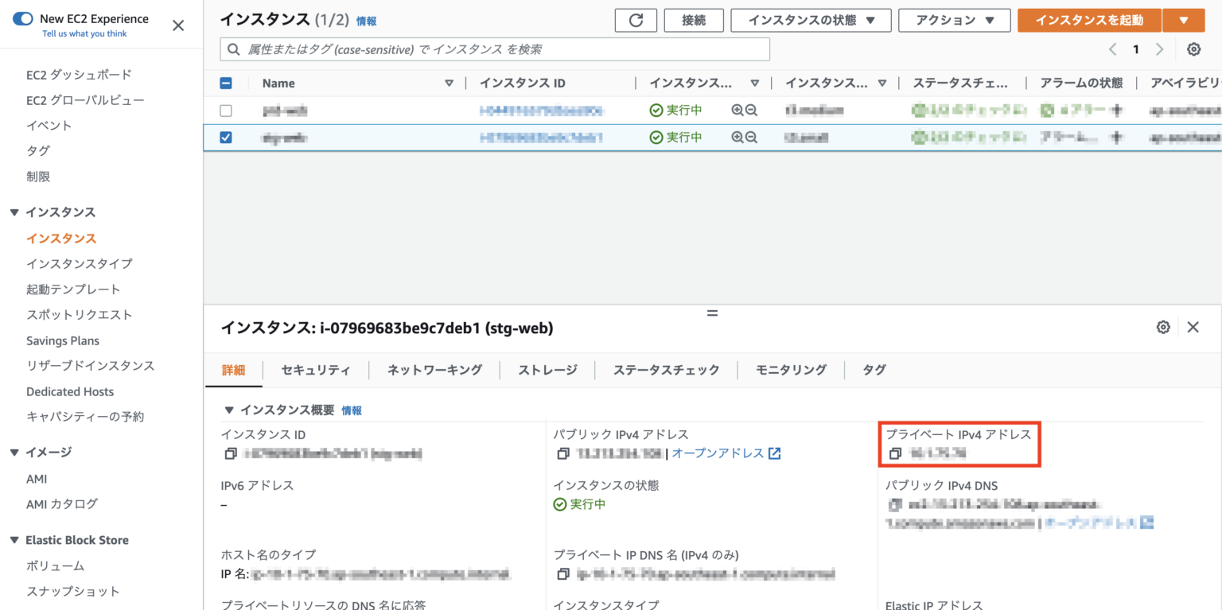This screenshot has height=610, width=1222.
Task: Check the pid-web instance checkbox
Action: click(x=225, y=110)
